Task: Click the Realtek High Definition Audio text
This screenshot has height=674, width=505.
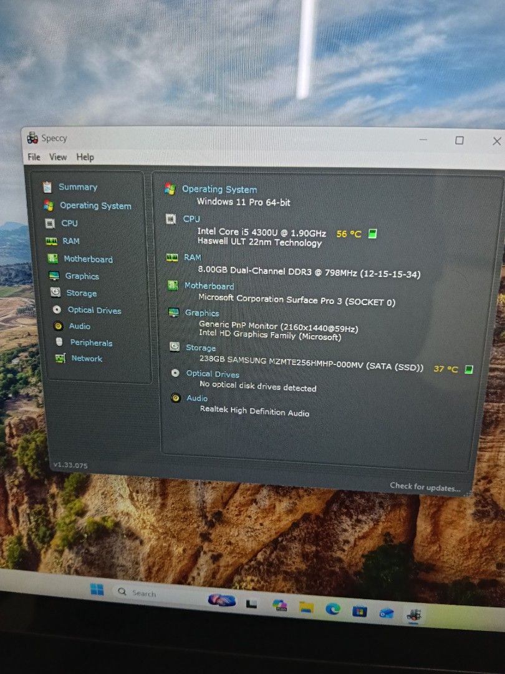Action: [254, 411]
